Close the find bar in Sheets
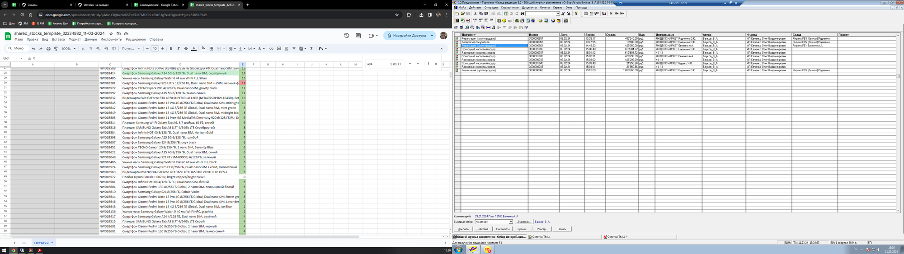Viewport: 904px width, 254px height. click(x=436, y=64)
